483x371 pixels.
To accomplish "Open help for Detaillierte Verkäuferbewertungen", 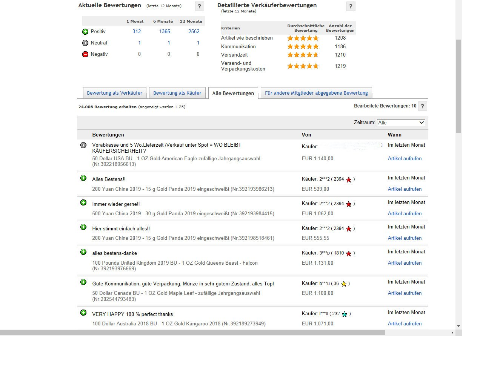I will point(351,6).
